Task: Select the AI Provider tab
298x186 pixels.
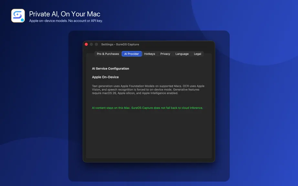Action: [x=132, y=54]
